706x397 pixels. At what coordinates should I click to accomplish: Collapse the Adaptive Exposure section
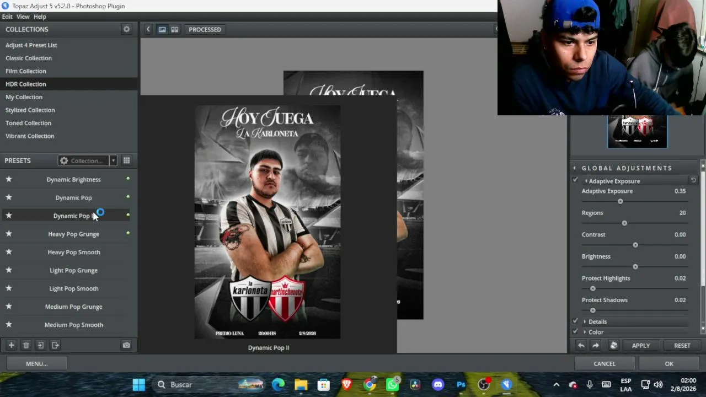tap(586, 181)
